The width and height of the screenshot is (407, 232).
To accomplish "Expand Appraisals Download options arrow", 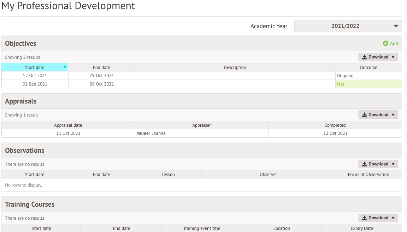I will tap(393, 115).
